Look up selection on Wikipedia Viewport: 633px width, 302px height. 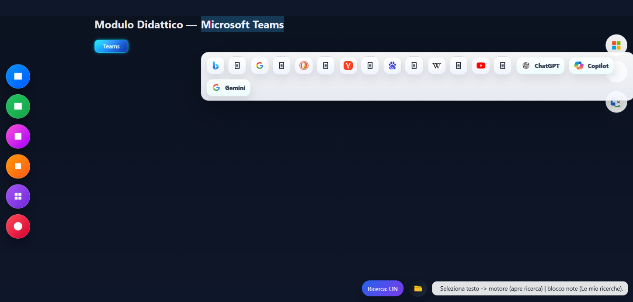(436, 65)
